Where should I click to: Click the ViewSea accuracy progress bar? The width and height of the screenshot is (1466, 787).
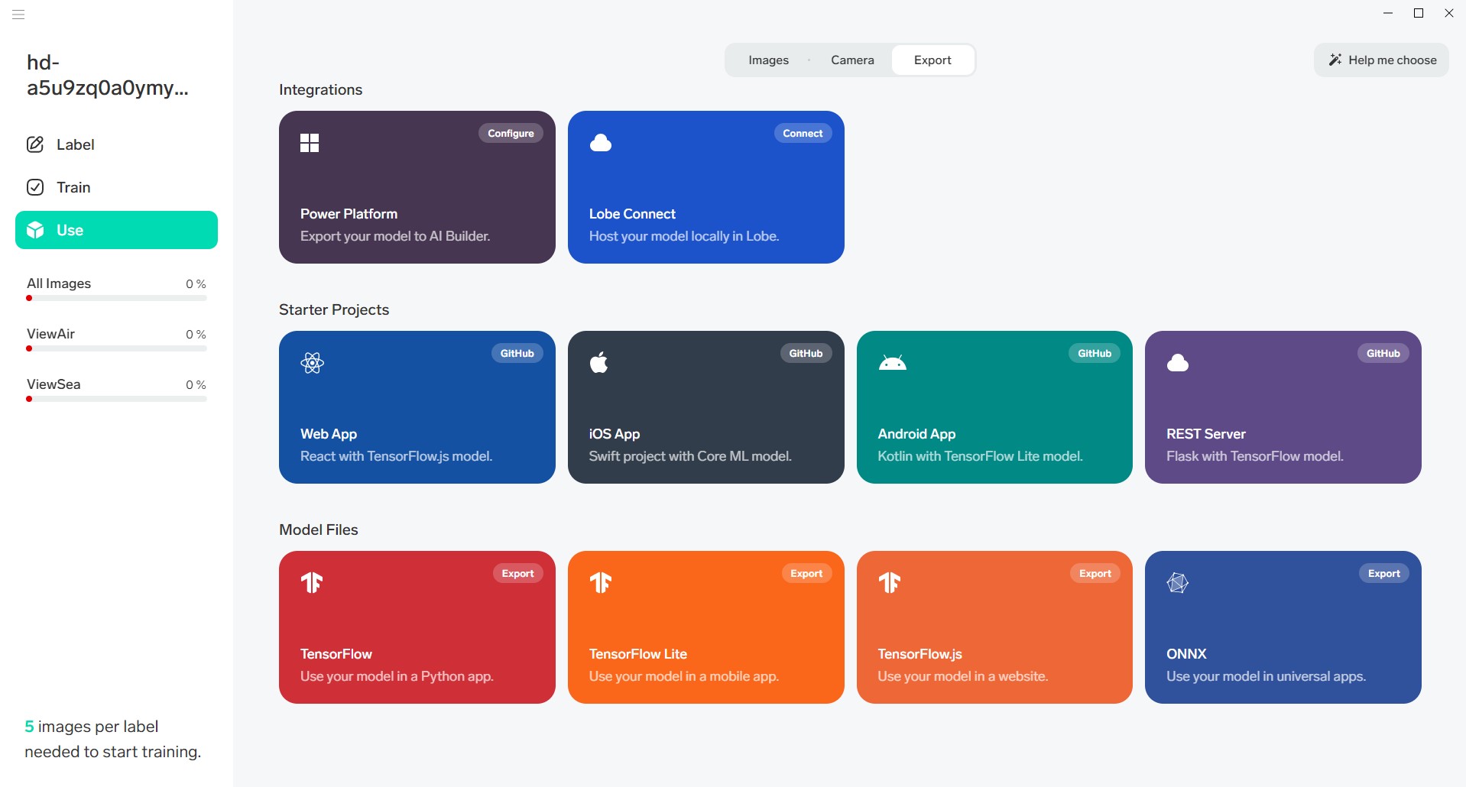click(116, 399)
